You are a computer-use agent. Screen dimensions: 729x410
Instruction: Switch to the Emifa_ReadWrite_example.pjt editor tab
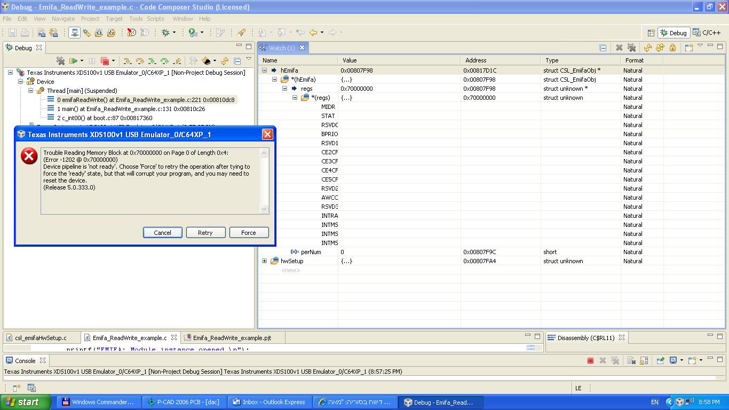[232, 338]
